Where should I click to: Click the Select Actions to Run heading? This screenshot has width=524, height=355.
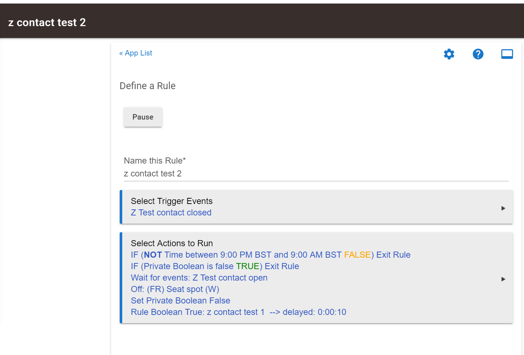point(172,243)
